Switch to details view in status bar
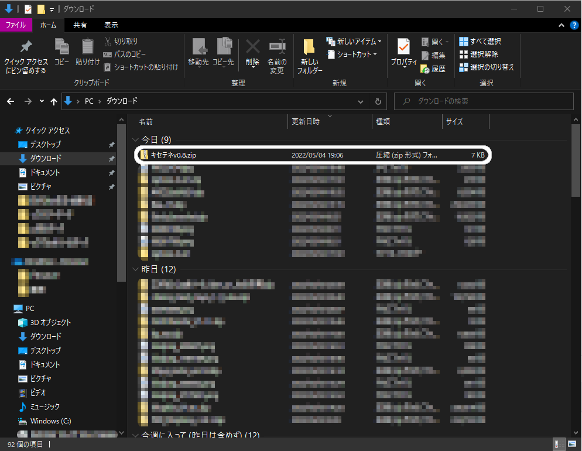 [x=560, y=445]
